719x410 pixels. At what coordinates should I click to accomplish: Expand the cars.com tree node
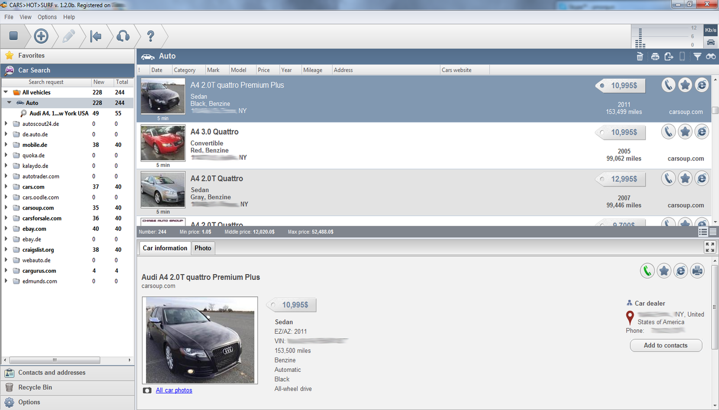[x=6, y=186]
